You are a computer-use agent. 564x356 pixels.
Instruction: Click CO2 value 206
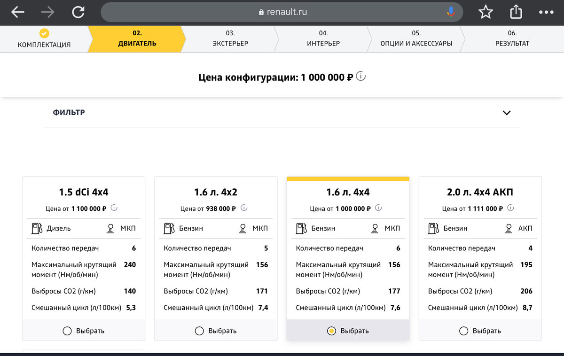click(526, 291)
